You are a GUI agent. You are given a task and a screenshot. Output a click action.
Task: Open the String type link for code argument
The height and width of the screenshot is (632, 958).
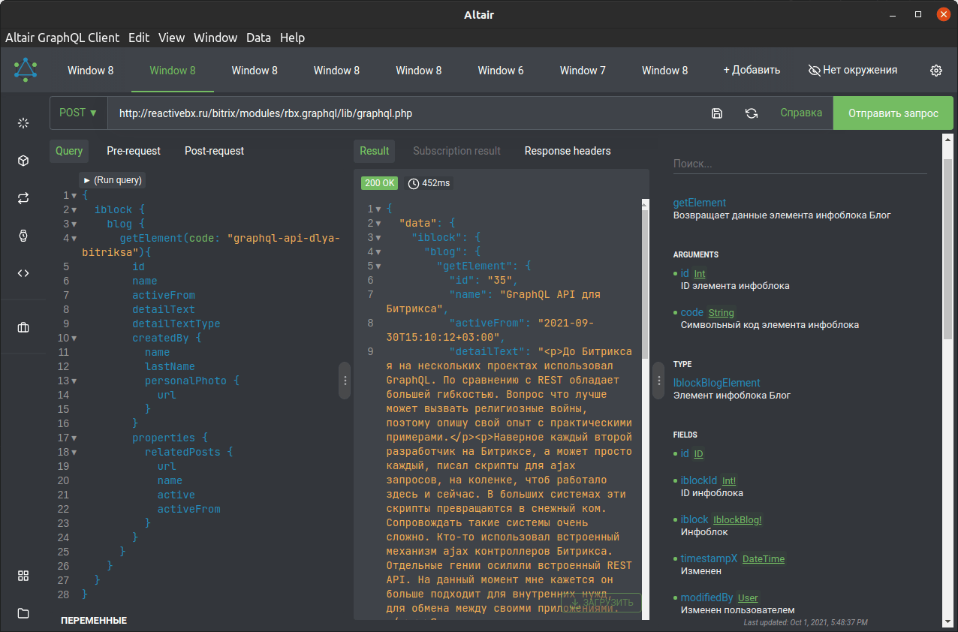pyautogui.click(x=722, y=313)
